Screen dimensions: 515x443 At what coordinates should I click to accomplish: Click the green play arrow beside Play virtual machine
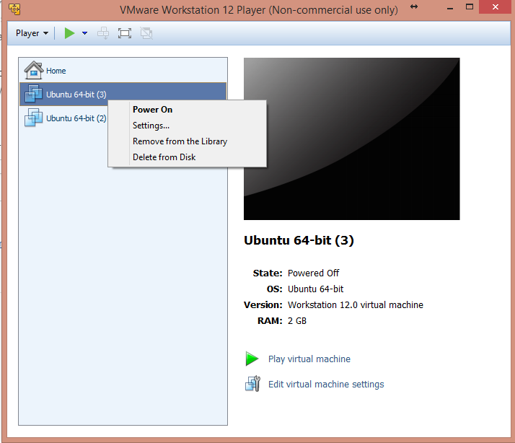[x=252, y=359]
